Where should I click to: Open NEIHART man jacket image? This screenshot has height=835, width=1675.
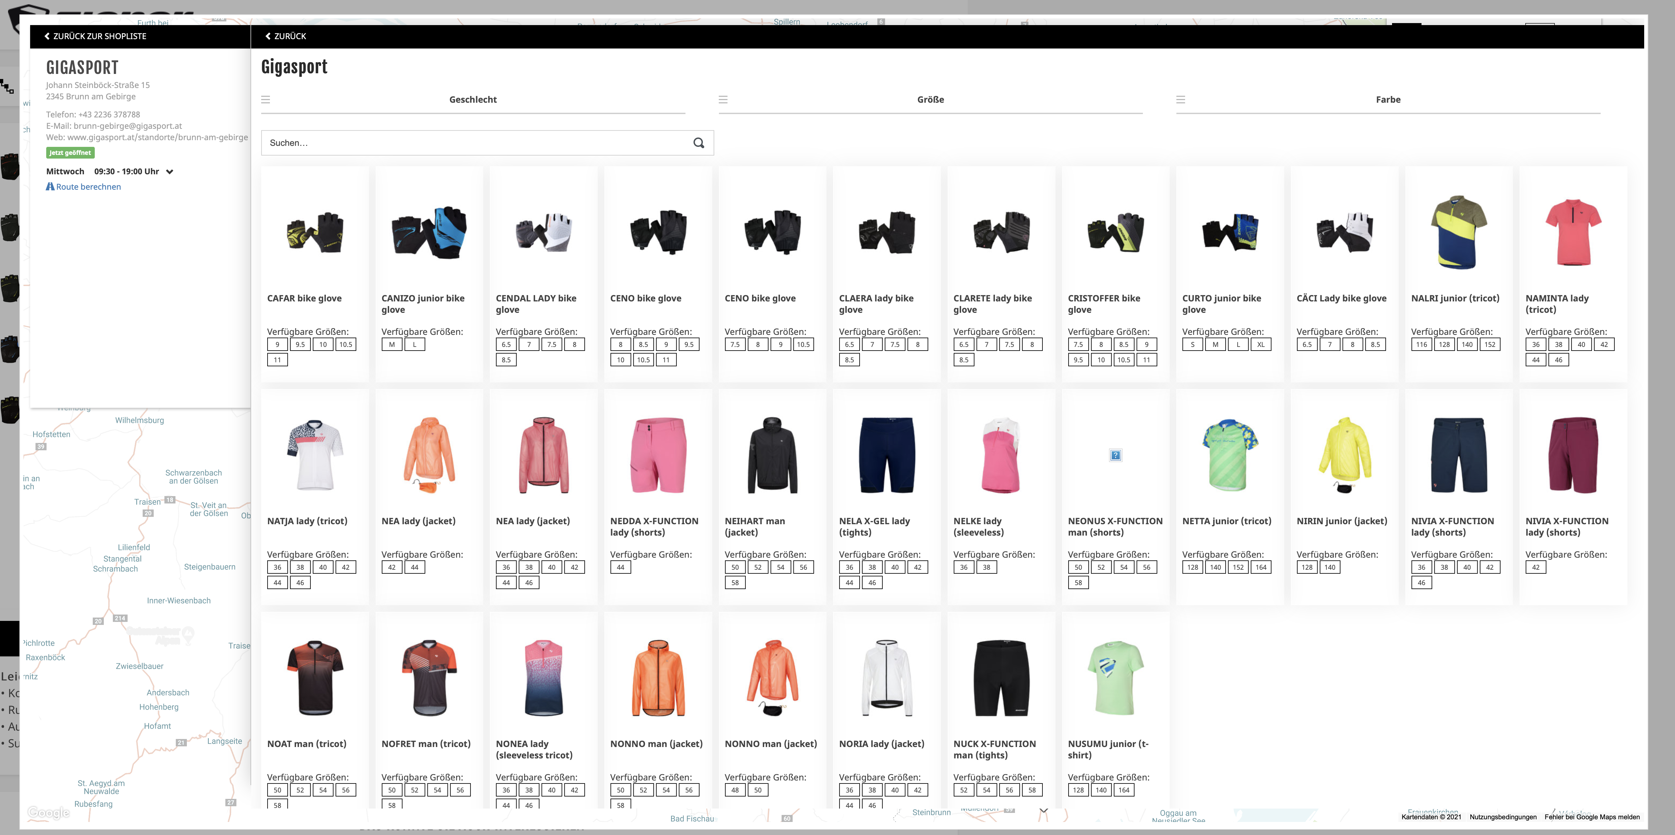[x=773, y=455]
